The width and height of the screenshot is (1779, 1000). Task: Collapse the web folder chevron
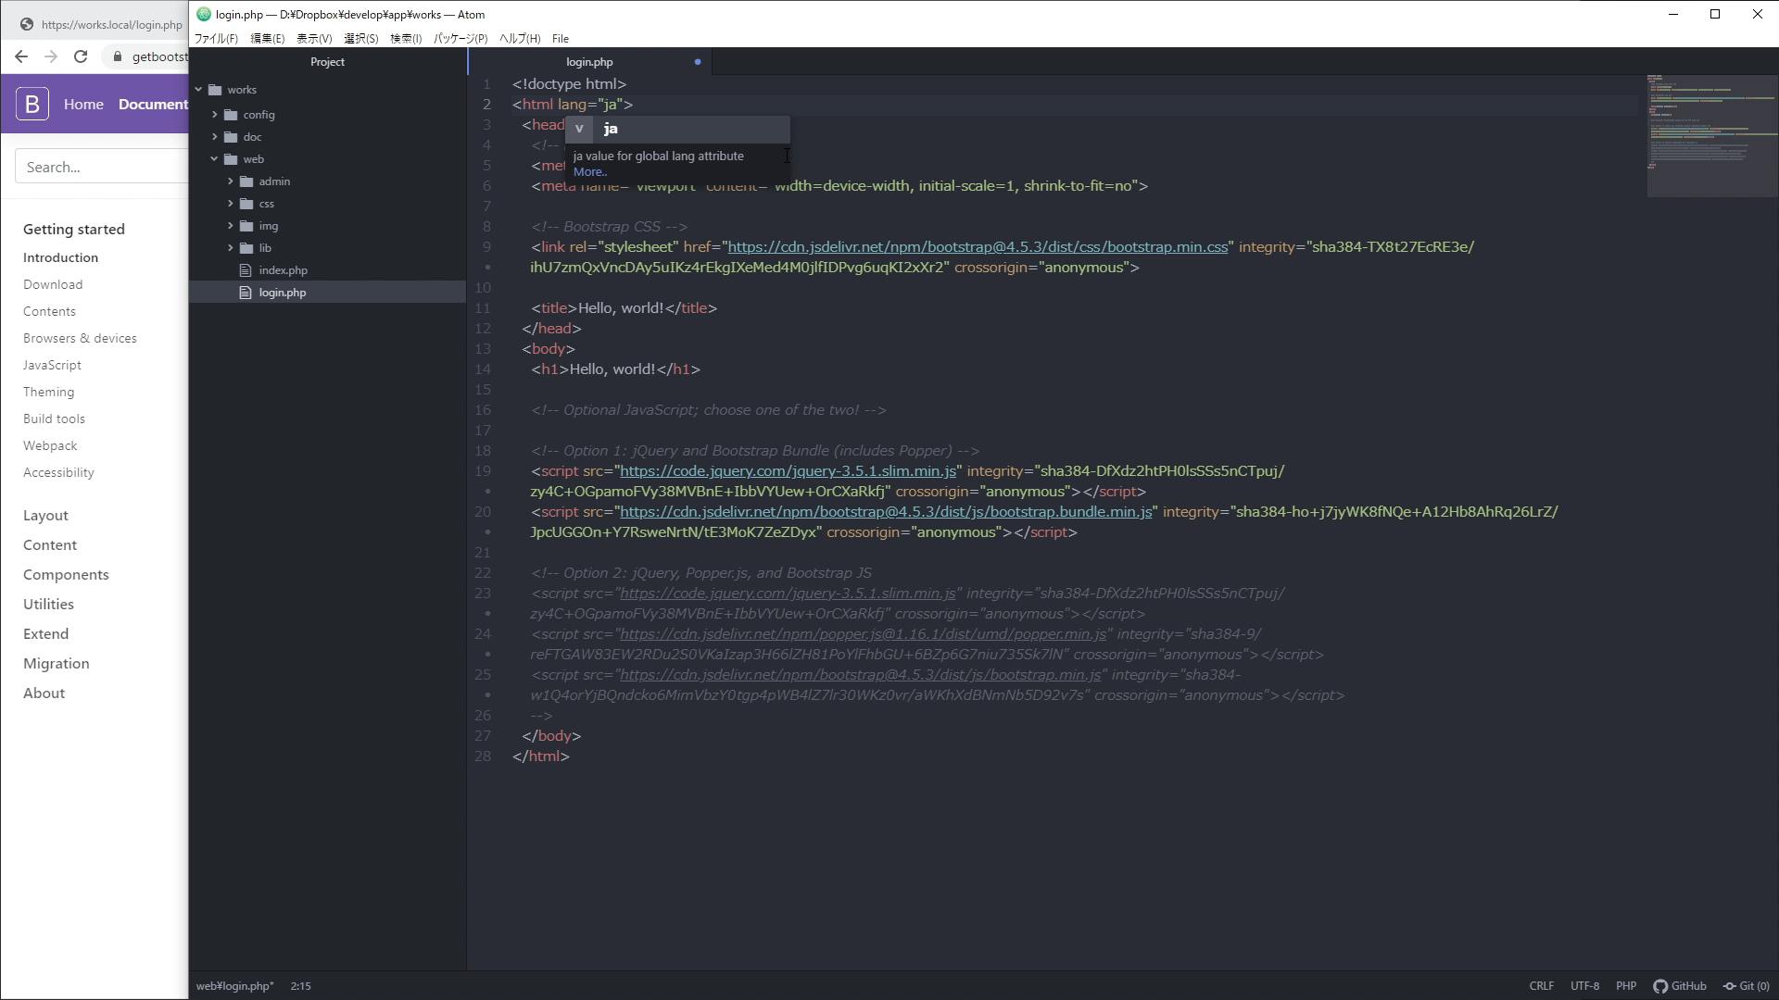click(x=214, y=159)
